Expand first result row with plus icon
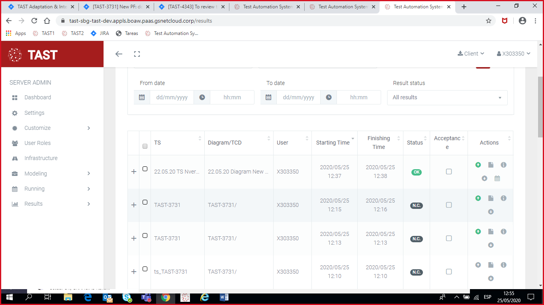The image size is (544, 305). pyautogui.click(x=134, y=172)
